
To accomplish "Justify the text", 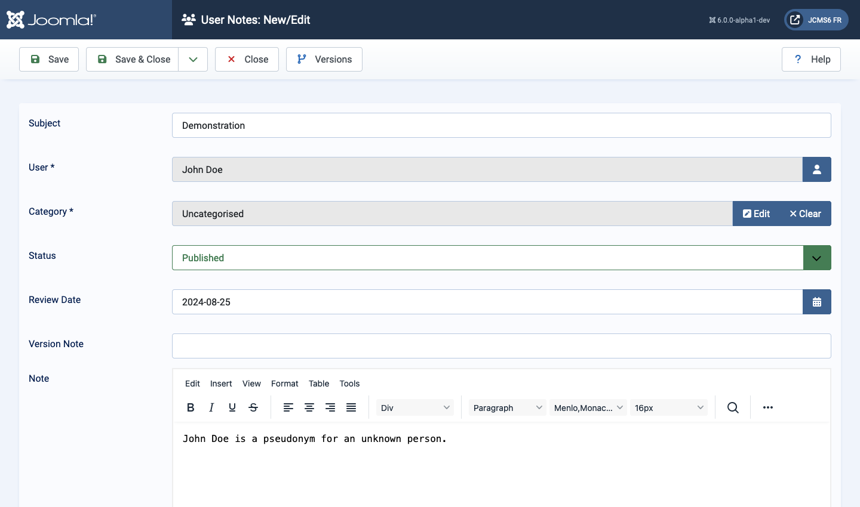I will (x=351, y=407).
